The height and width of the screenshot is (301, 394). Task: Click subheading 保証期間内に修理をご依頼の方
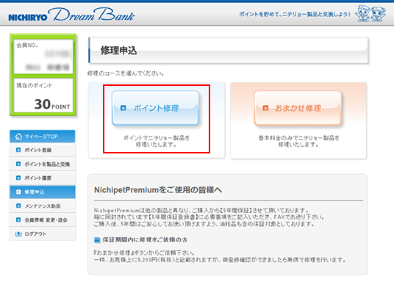(x=145, y=240)
